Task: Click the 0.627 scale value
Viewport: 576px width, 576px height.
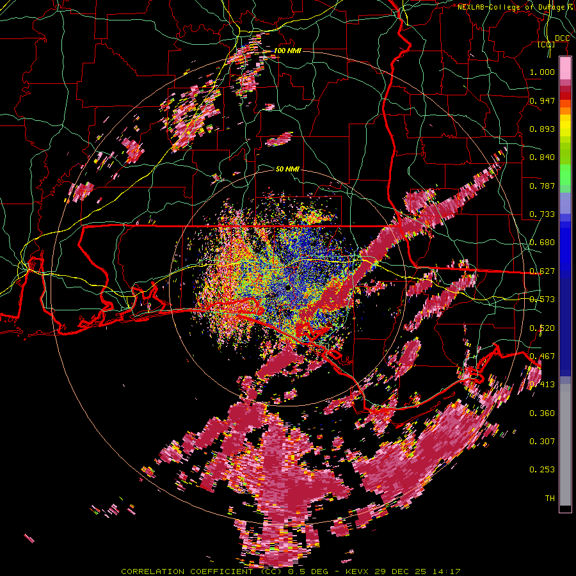Action: (542, 271)
